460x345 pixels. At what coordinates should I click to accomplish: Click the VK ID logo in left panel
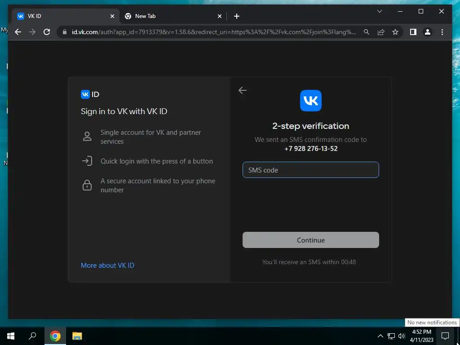tap(90, 94)
